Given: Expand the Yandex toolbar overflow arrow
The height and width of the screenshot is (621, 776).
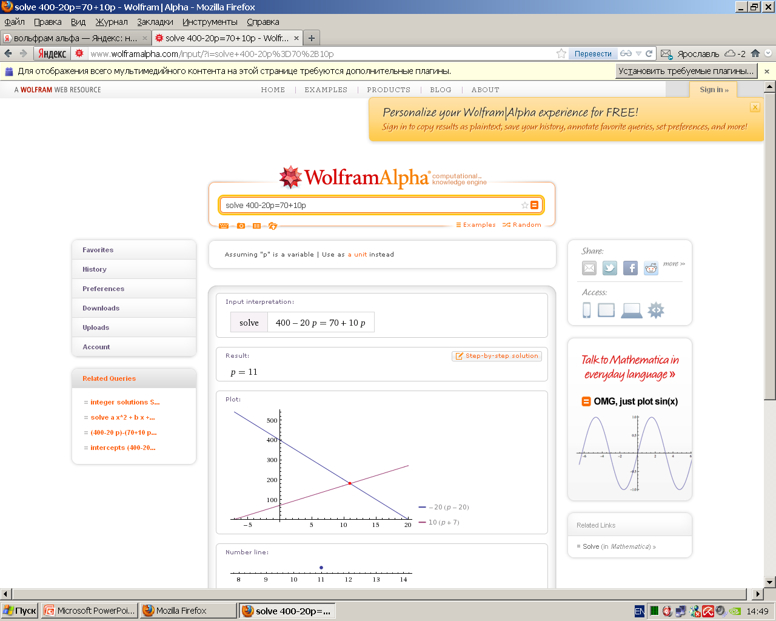Looking at the screenshot, I should tap(768, 53).
